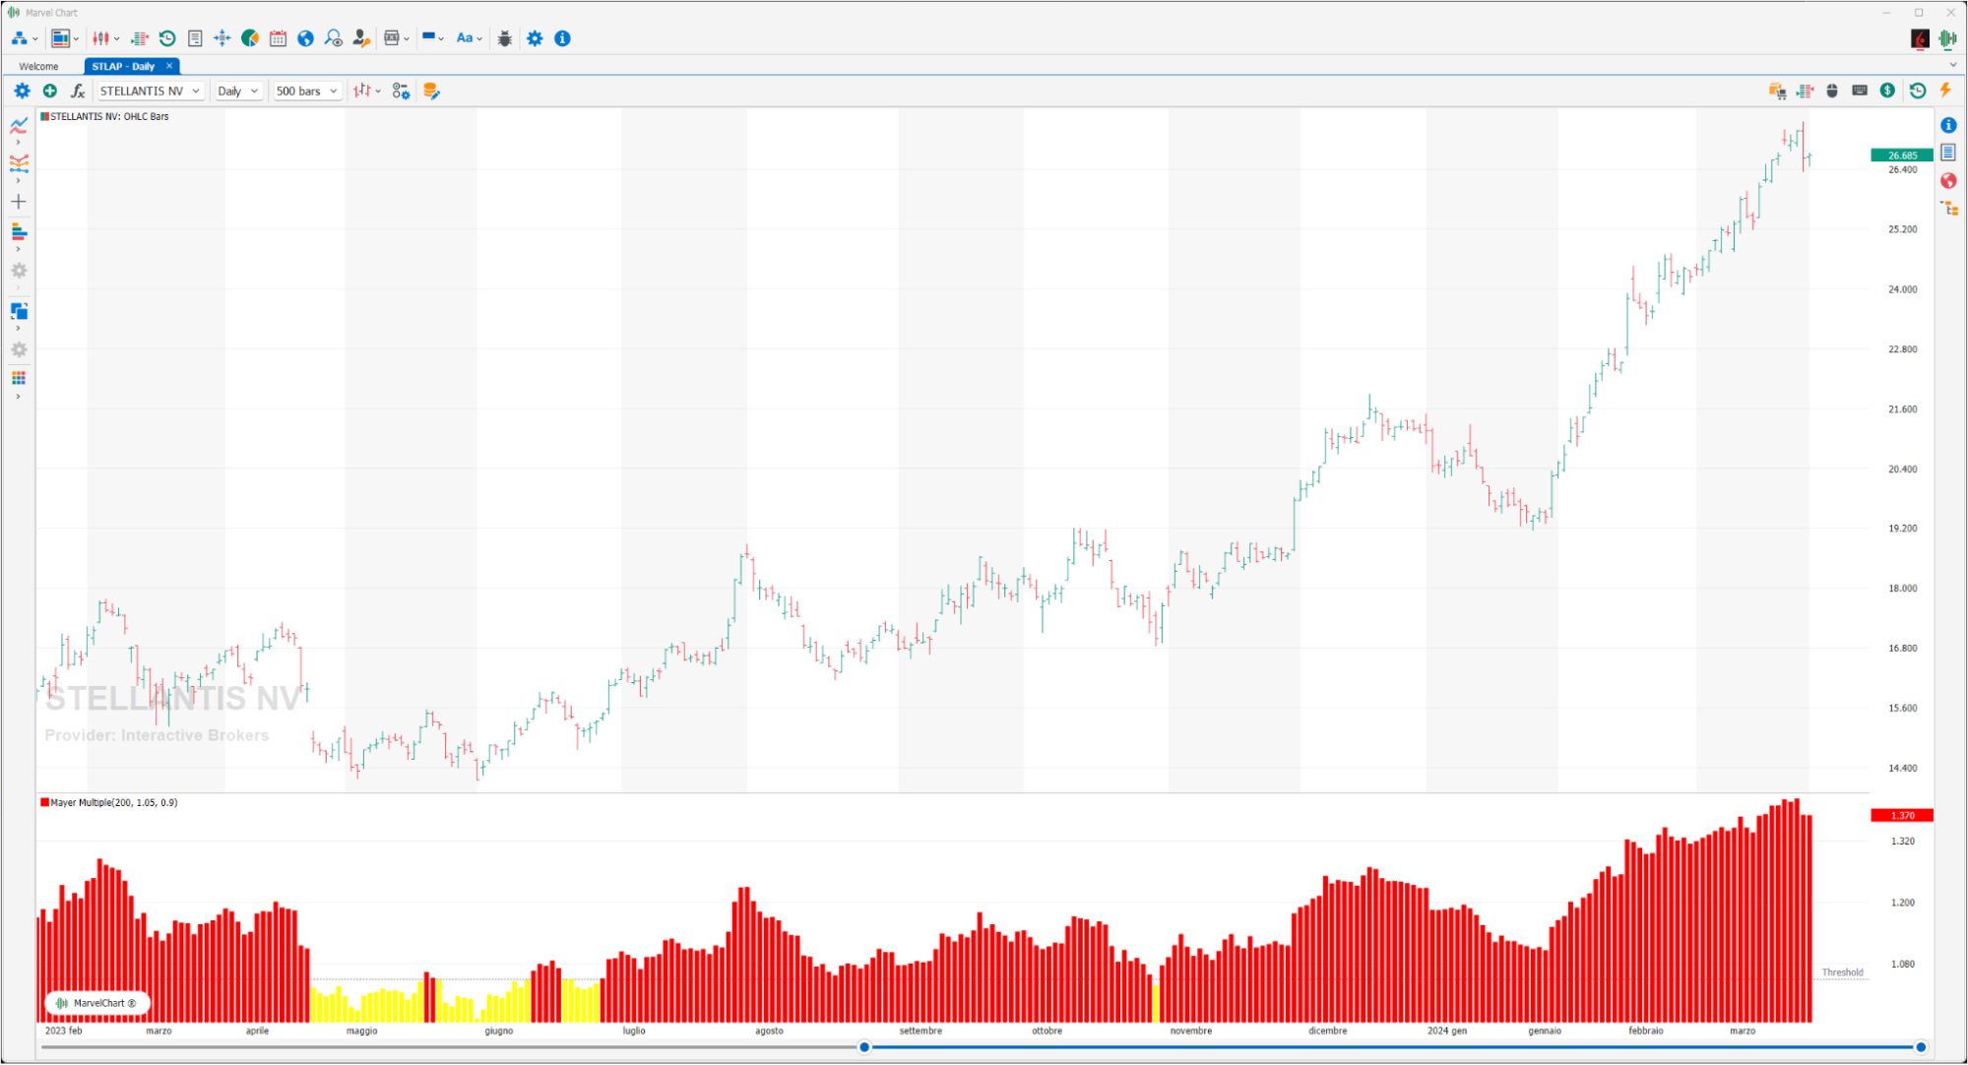1968x1065 pixels.
Task: Click the orange lightning bolt icon
Action: coord(1945,91)
